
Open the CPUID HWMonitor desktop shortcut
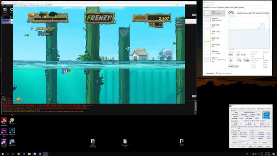click(x=4, y=121)
